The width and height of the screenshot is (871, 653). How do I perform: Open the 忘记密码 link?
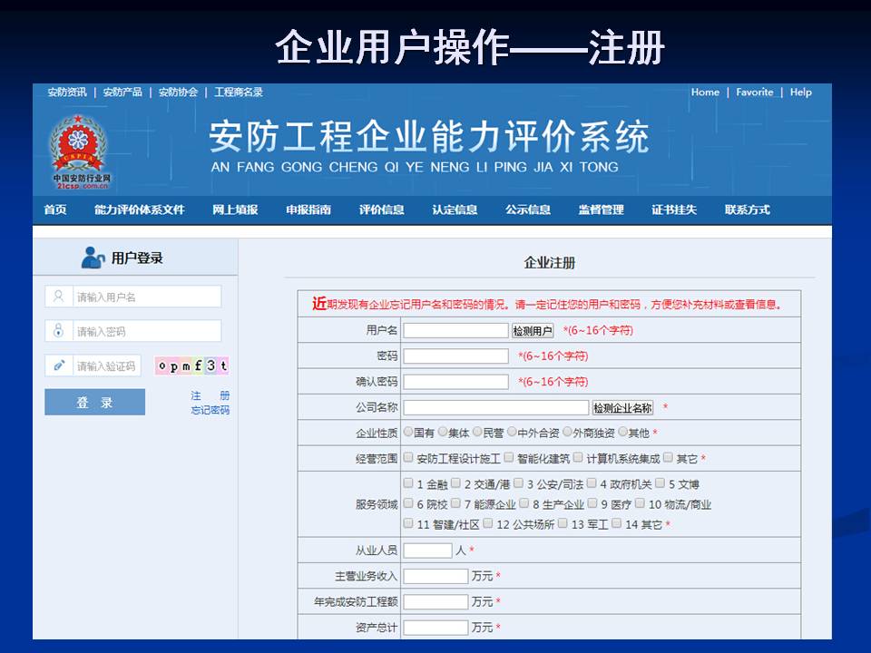click(210, 410)
